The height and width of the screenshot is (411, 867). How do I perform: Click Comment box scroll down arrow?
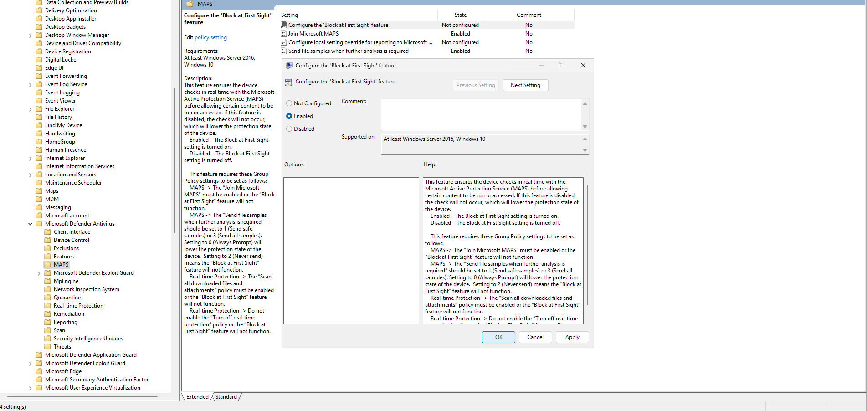585,127
